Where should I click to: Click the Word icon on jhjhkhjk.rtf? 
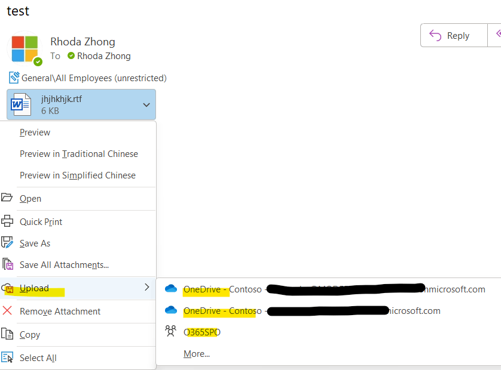(21, 104)
